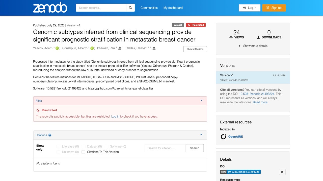This screenshot has width=323, height=181.
Task: Toggle the Software (0) checkbox
Action: tap(106, 147)
